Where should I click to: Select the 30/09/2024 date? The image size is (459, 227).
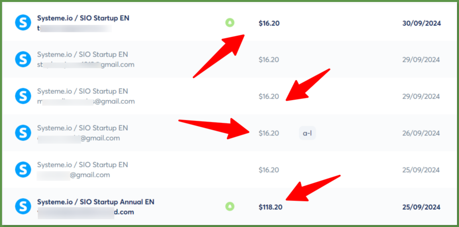point(421,23)
